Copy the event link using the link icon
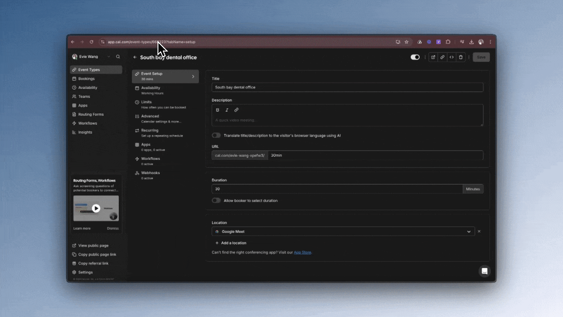 point(442,57)
